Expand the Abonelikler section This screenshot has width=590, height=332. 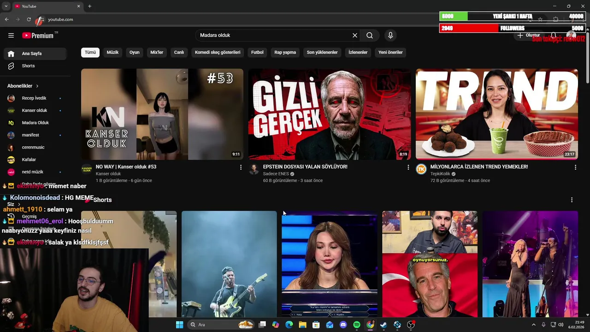(23, 86)
